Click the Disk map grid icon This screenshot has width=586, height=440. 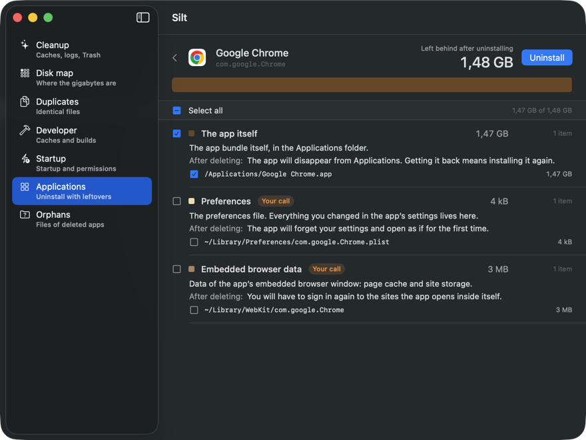click(25, 73)
